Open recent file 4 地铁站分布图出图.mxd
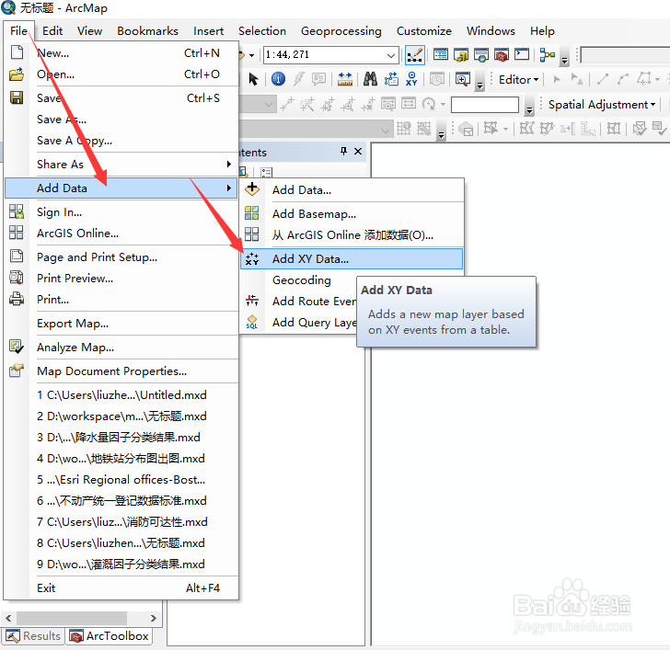Screen dimensions: 670x650 tap(121, 459)
